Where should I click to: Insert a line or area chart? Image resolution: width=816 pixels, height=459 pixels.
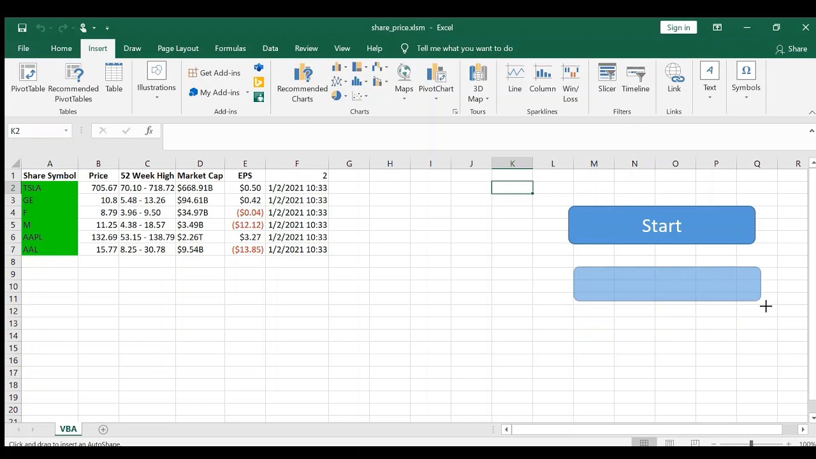point(339,82)
